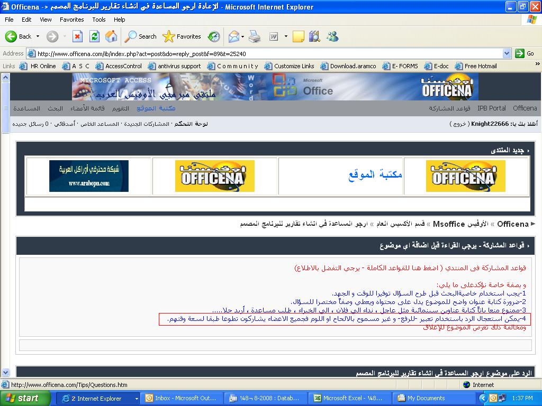Image resolution: width=542 pixels, height=406 pixels.
Task: Click large مكتبة الموقع banner link
Action: coord(375,174)
